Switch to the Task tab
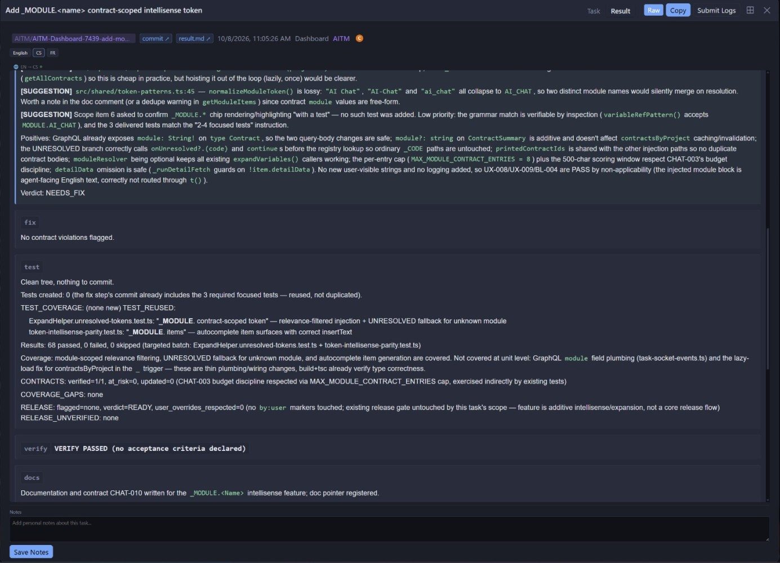Image resolution: width=780 pixels, height=563 pixels. point(594,11)
